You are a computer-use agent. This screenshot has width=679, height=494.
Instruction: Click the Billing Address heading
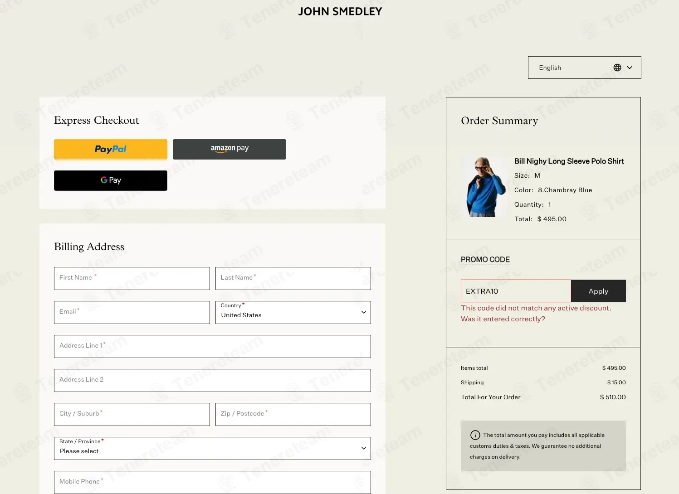click(x=89, y=247)
